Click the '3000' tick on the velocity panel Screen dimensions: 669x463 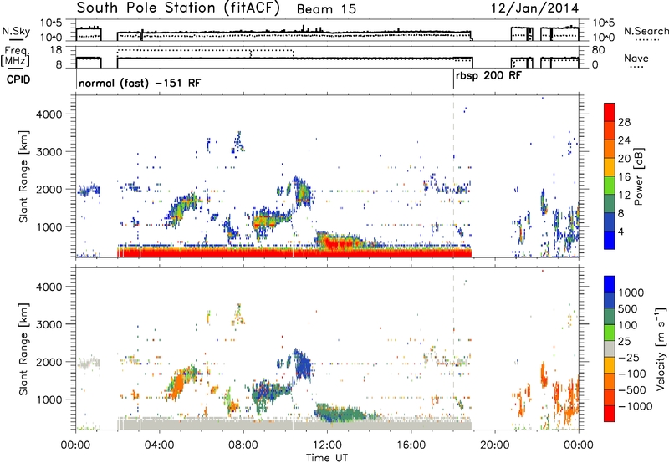point(49,324)
